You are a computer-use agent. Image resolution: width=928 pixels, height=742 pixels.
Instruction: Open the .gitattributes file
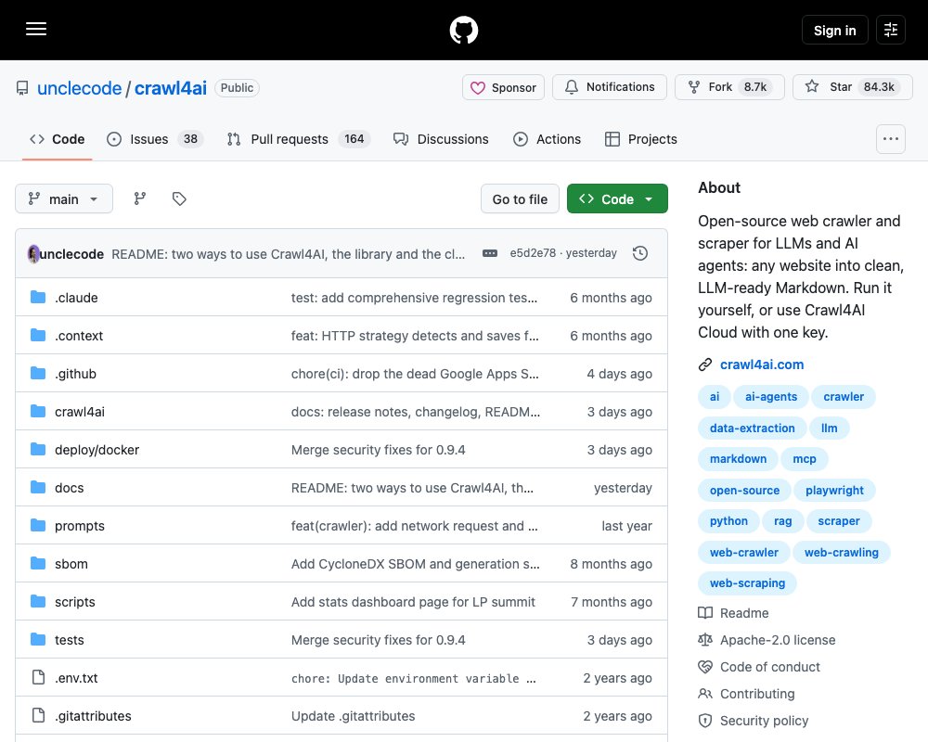point(93,716)
